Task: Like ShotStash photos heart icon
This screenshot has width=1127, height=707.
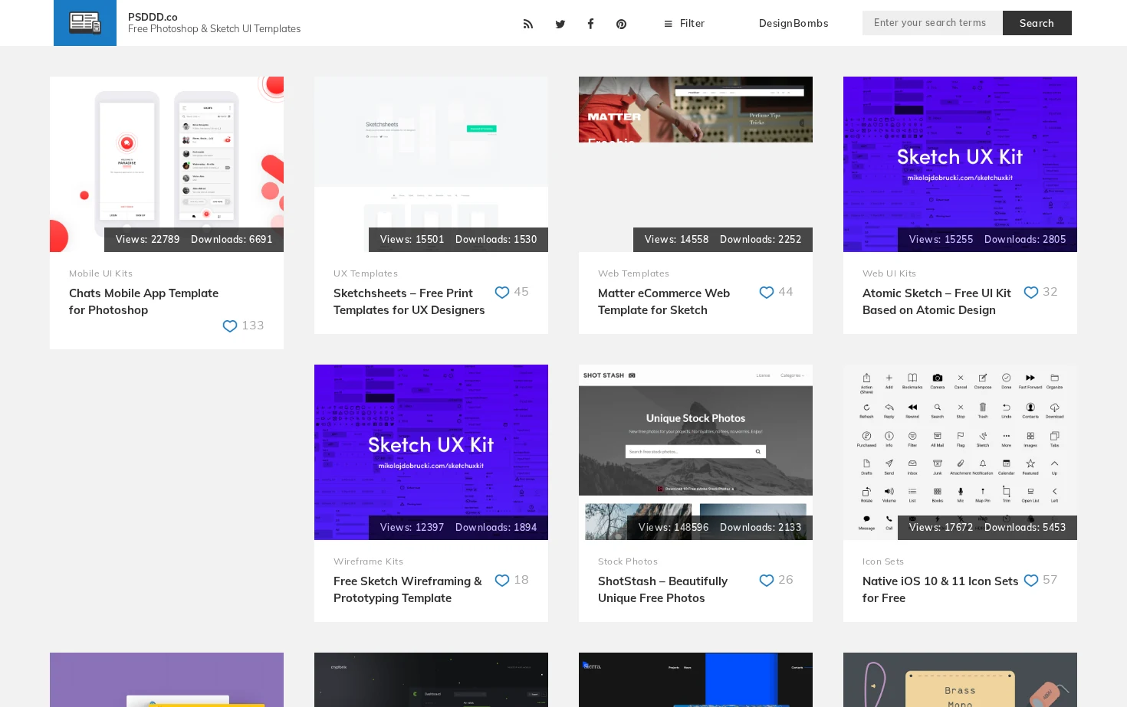Action: pos(767,580)
